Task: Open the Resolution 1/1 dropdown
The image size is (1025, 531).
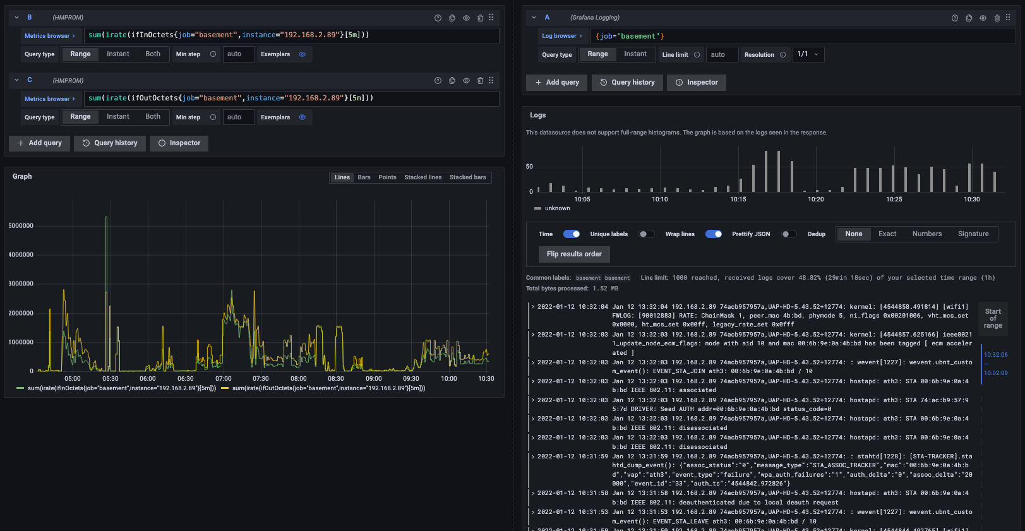Action: [808, 54]
